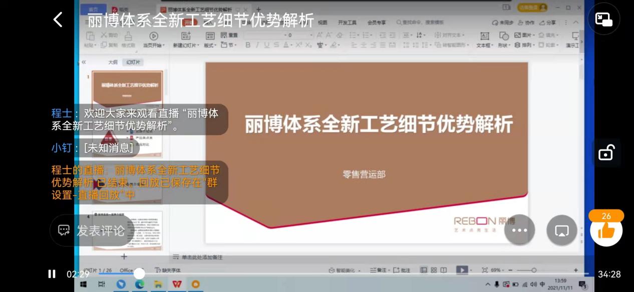Click the 查找命令 search field

tap(421, 22)
